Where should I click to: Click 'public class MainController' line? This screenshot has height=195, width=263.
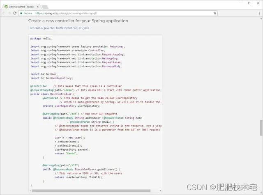click(x=52, y=94)
